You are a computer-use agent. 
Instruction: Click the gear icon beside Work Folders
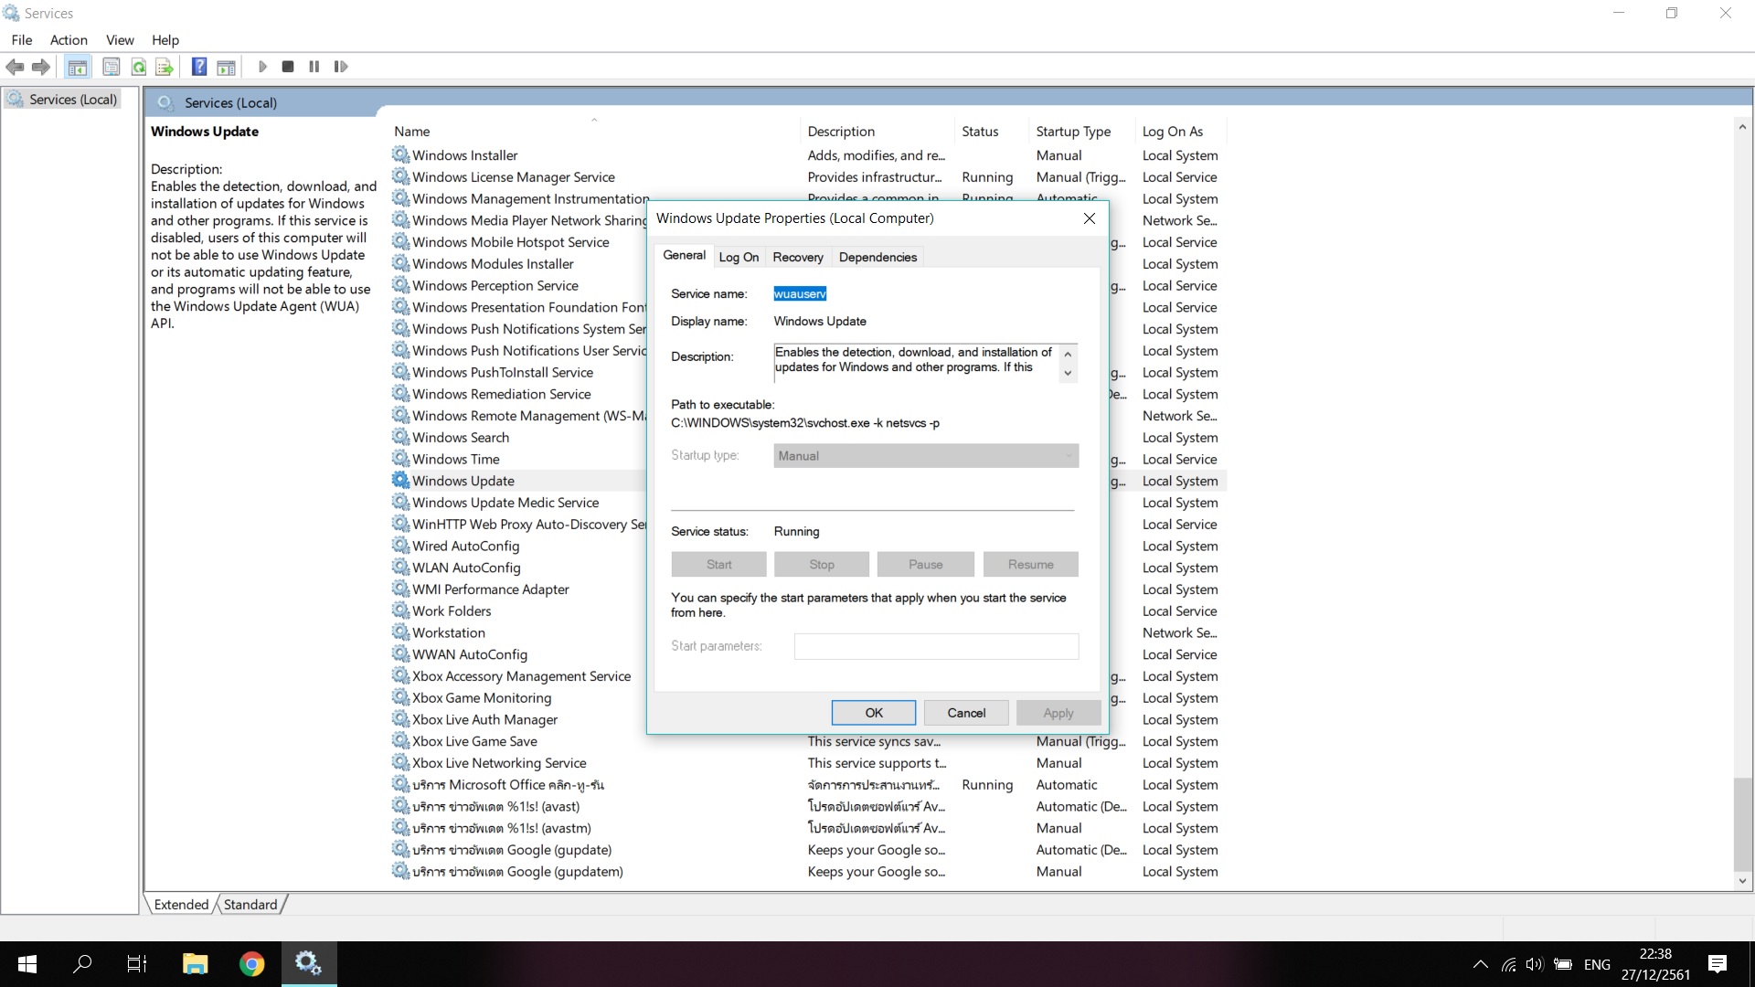click(400, 610)
